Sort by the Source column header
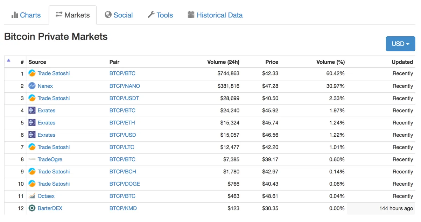The height and width of the screenshot is (222, 421). tap(37, 62)
